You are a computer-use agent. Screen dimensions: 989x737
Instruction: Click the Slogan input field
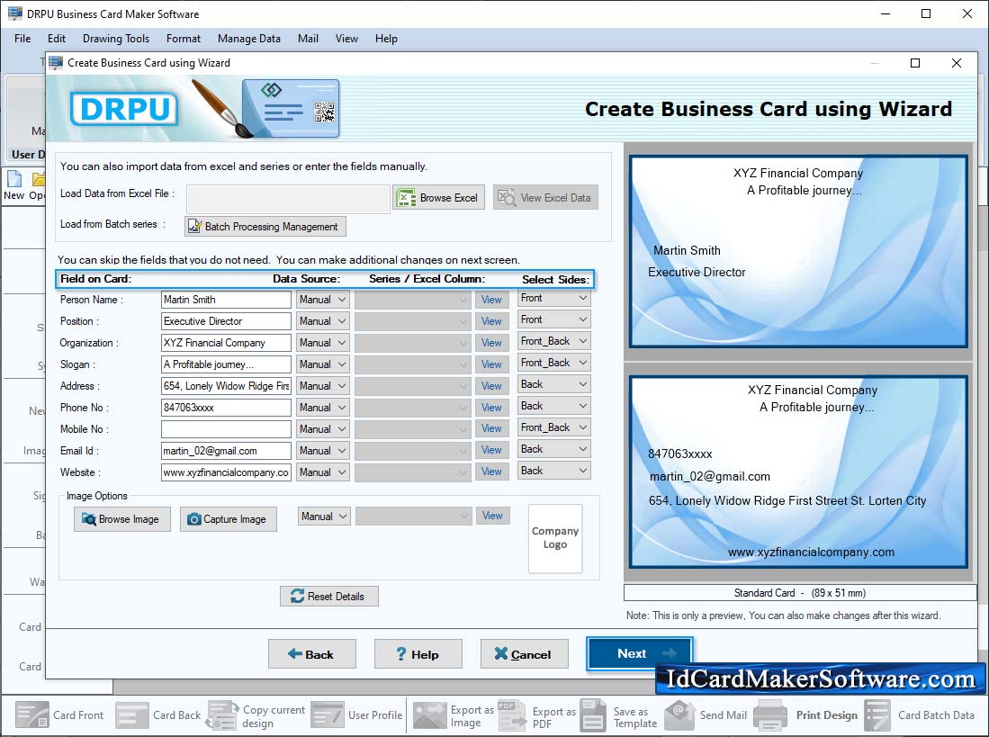[x=226, y=364]
